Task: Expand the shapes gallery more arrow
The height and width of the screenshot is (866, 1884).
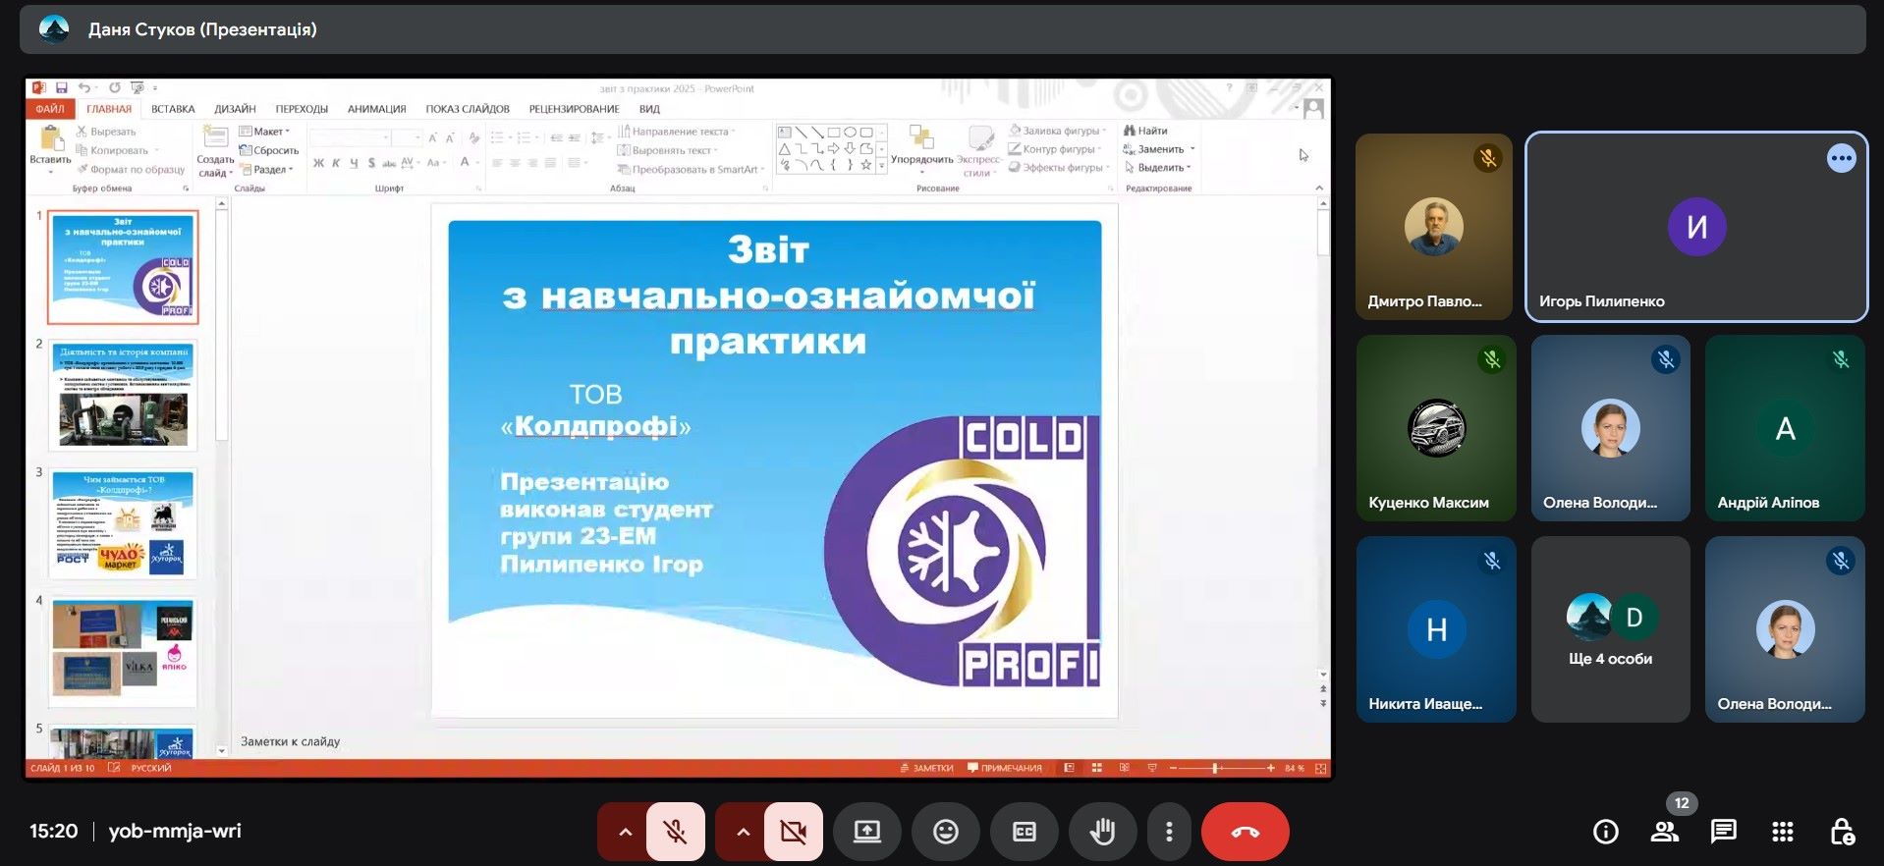Action: [x=881, y=166]
